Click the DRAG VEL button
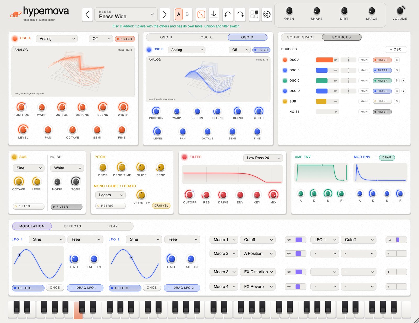 [161, 206]
